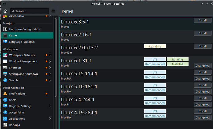Viewport: 213px width, 129px height.
Task: Open Applications icon in sidebar
Action: click(x=5, y=119)
